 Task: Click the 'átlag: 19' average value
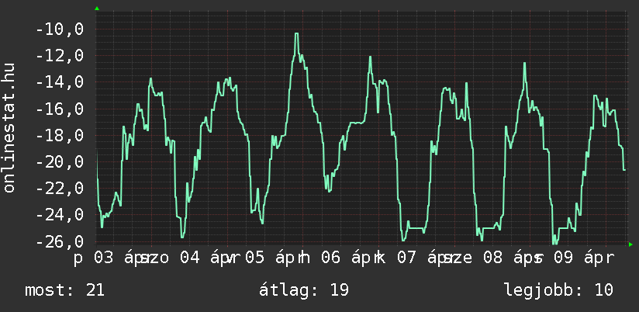point(306,290)
